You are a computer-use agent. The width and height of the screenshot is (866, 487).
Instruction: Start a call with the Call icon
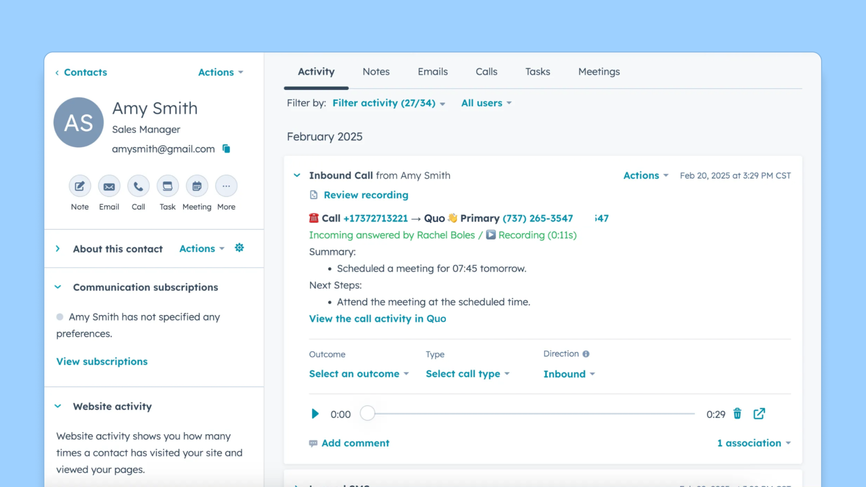138,186
